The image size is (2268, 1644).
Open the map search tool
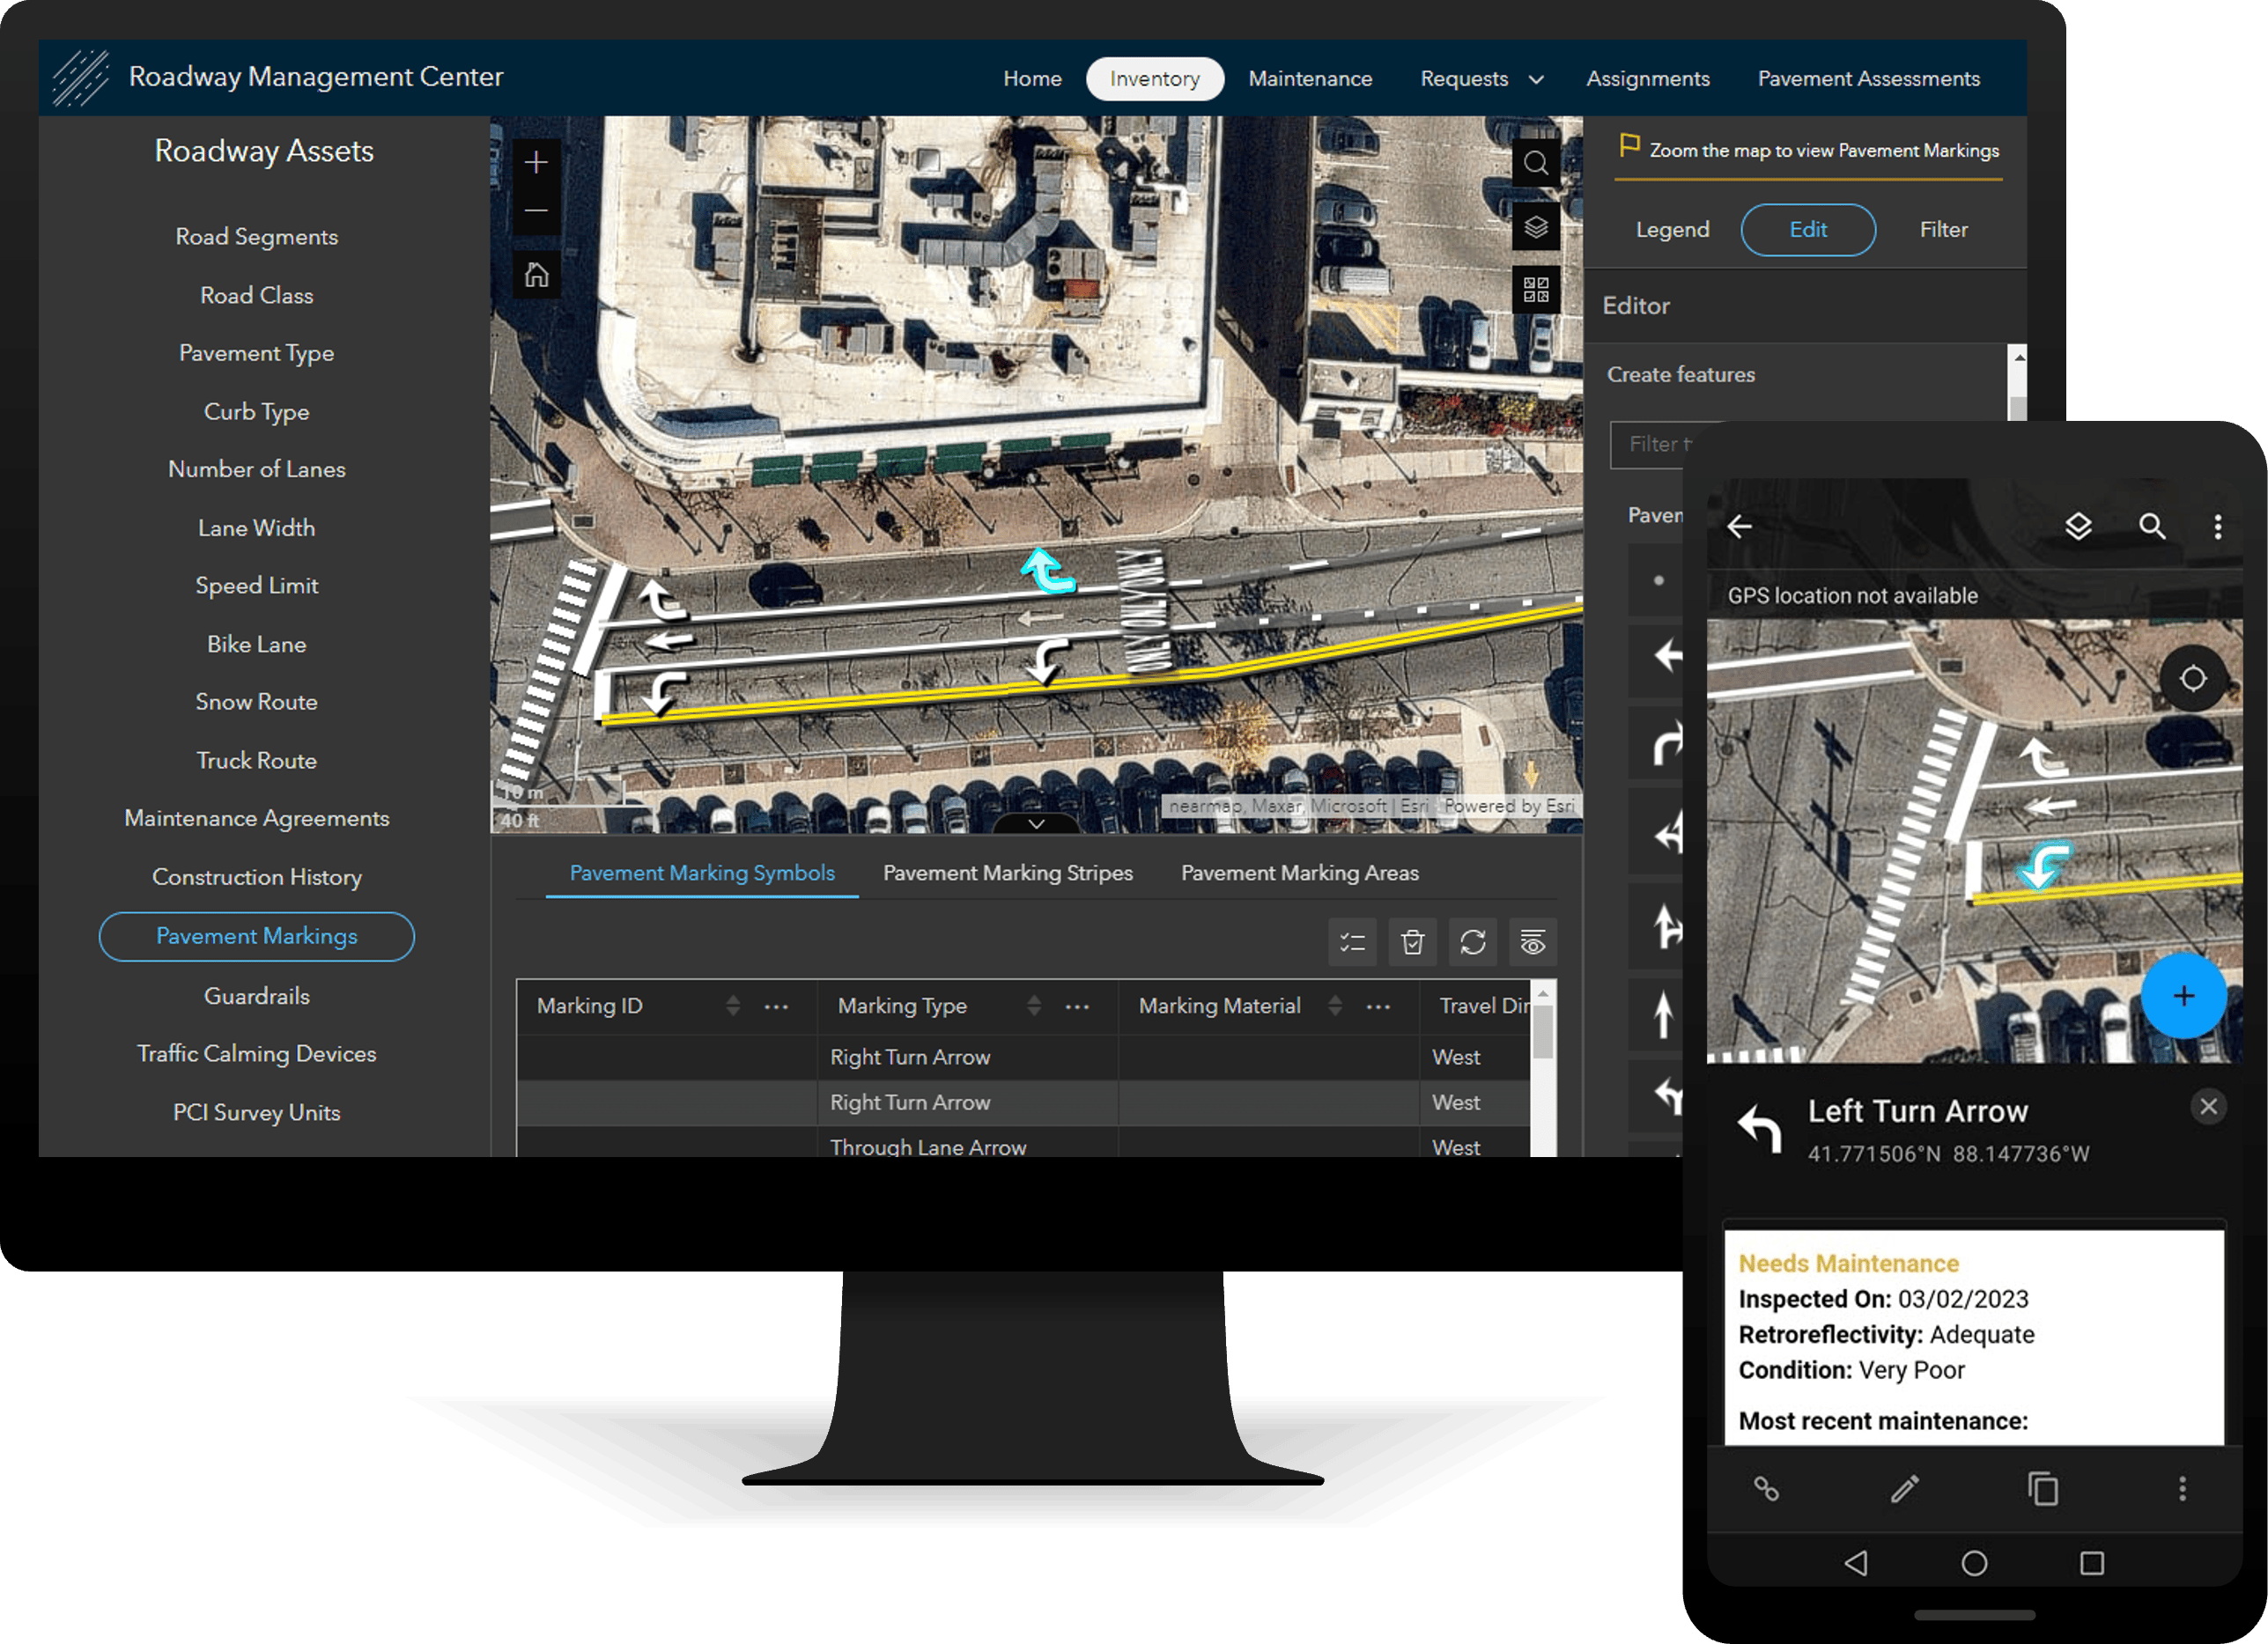[x=1537, y=163]
